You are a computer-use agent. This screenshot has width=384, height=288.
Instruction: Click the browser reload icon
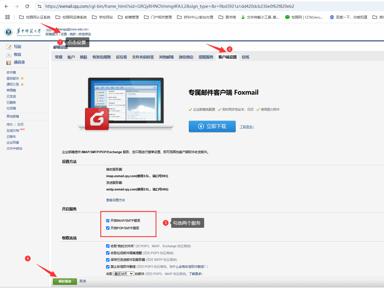tap(27, 6)
